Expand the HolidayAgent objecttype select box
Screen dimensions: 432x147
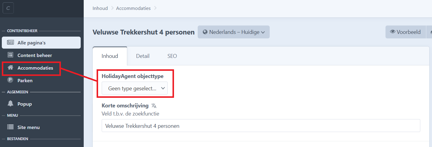pos(135,88)
